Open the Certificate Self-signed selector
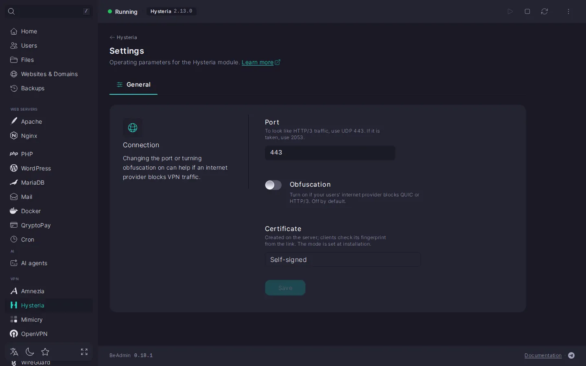 tap(343, 259)
